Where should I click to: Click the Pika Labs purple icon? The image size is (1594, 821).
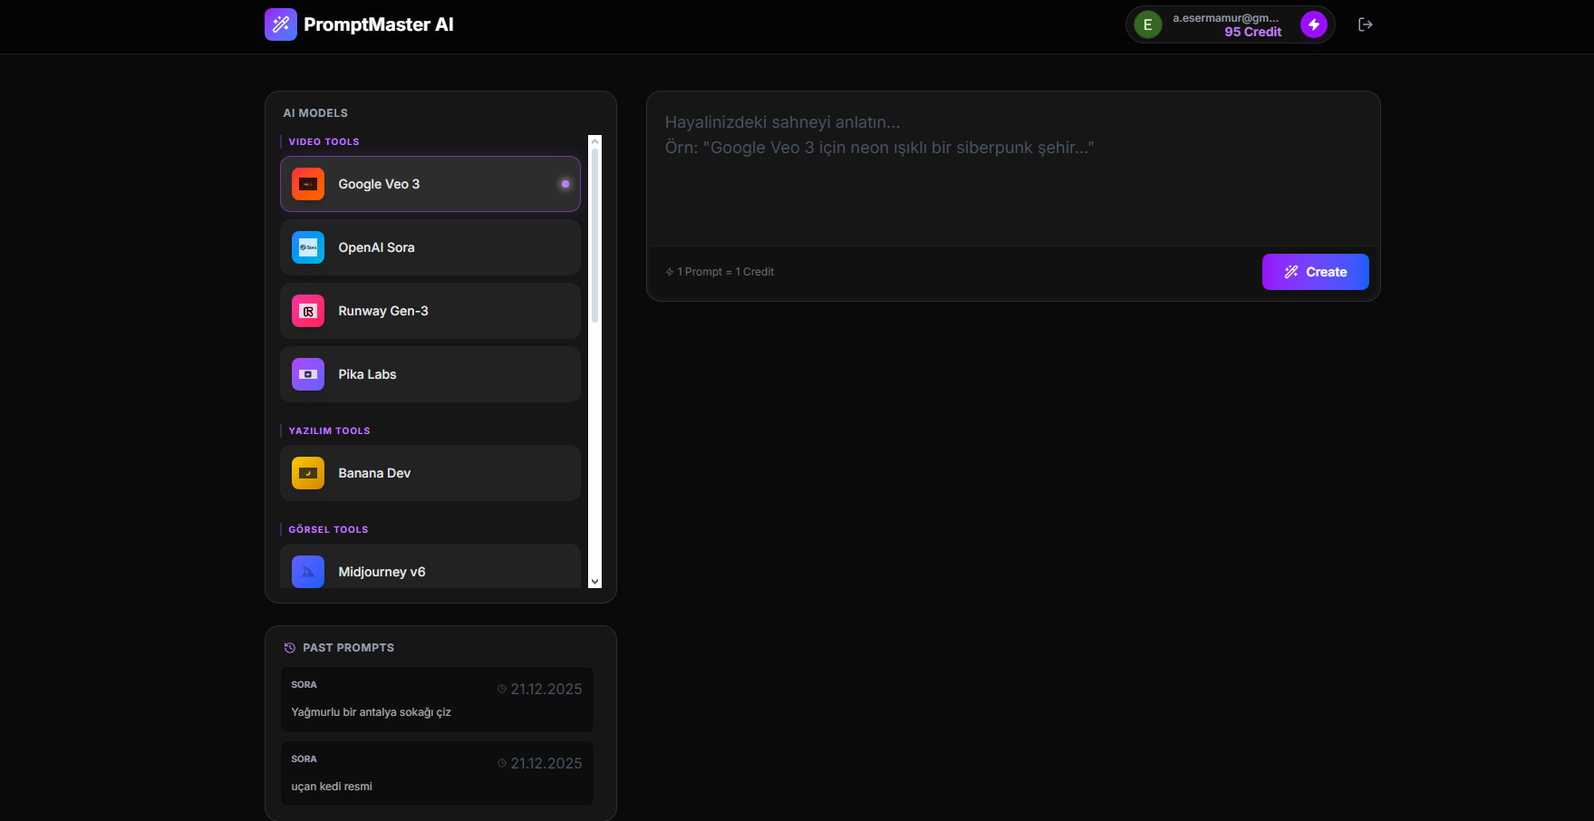coord(308,374)
